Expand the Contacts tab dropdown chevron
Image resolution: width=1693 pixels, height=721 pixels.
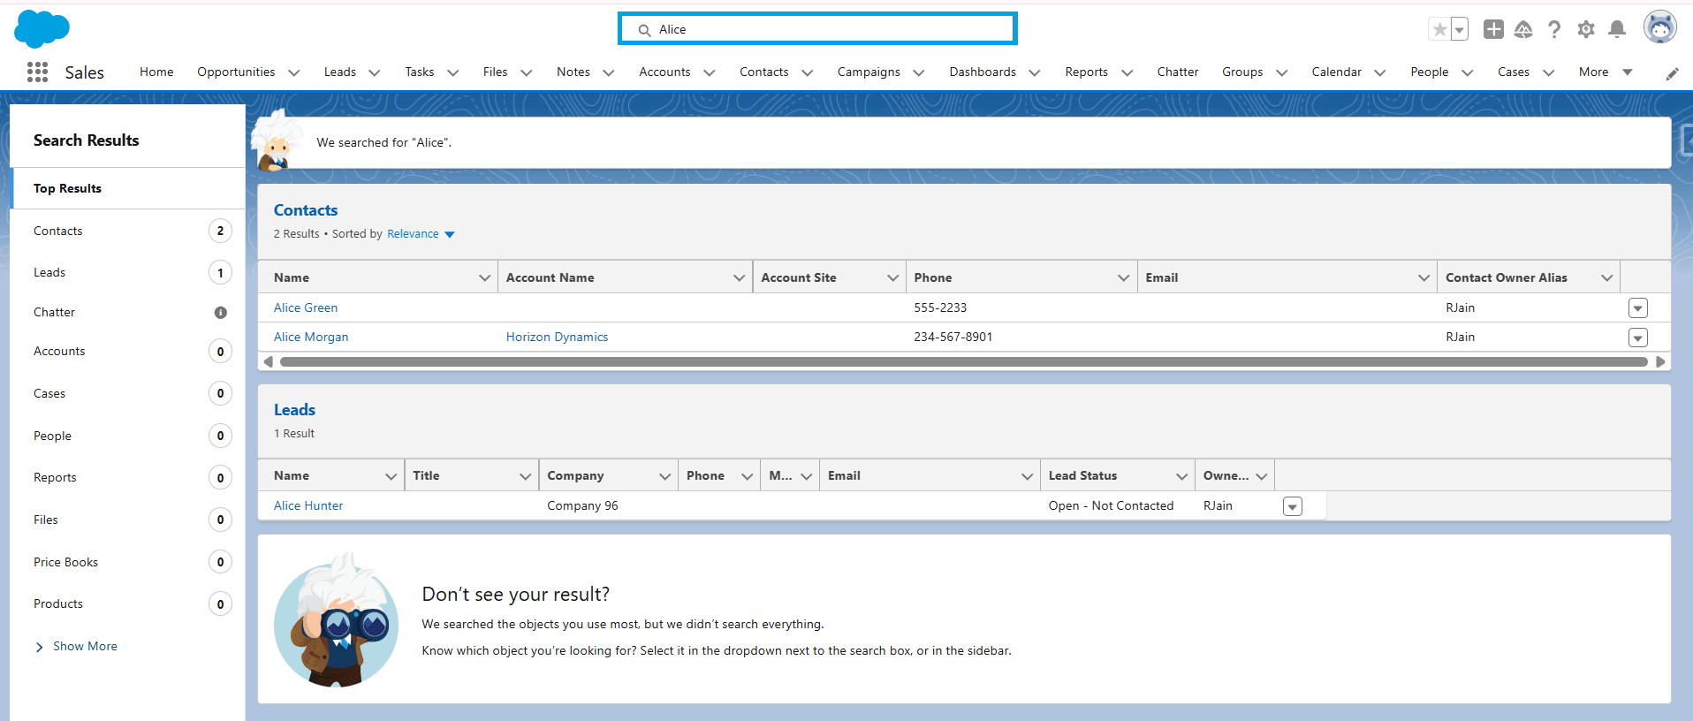coord(808,72)
